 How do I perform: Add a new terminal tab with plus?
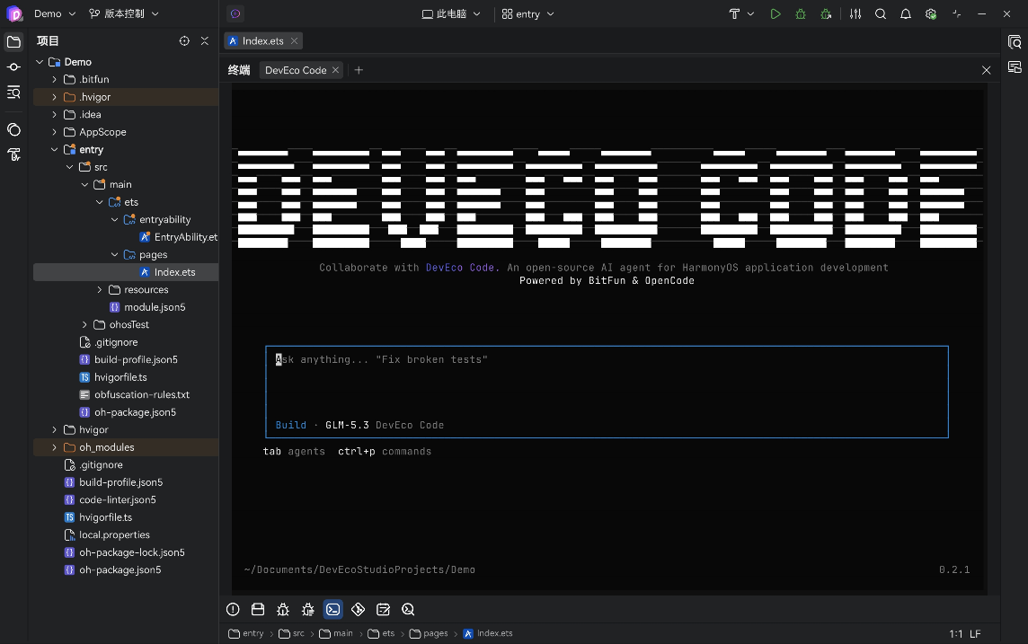click(359, 70)
